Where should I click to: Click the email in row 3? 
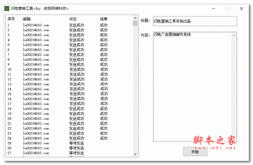pyautogui.click(x=36, y=35)
